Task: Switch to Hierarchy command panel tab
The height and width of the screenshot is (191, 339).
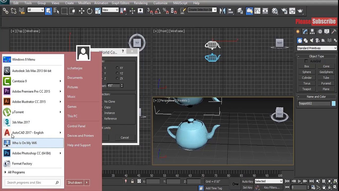Action: coord(312,32)
